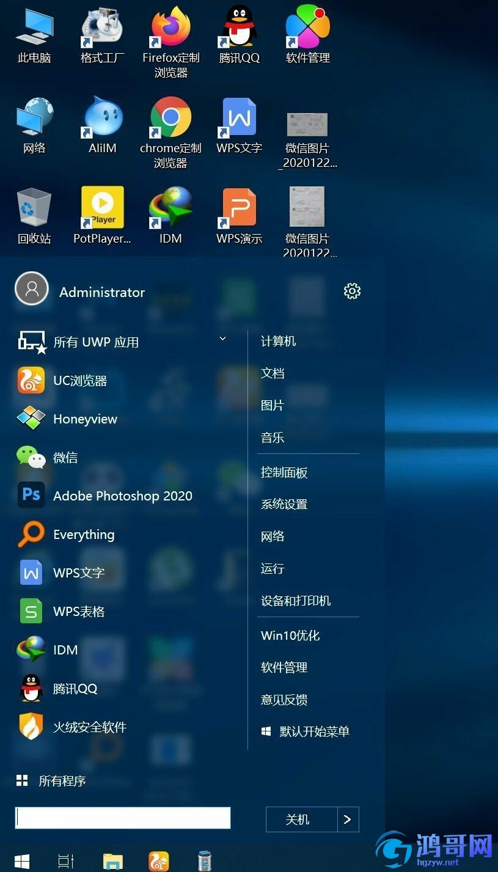Open UC browser on taskbar
The height and width of the screenshot is (872, 498).
[x=159, y=861]
